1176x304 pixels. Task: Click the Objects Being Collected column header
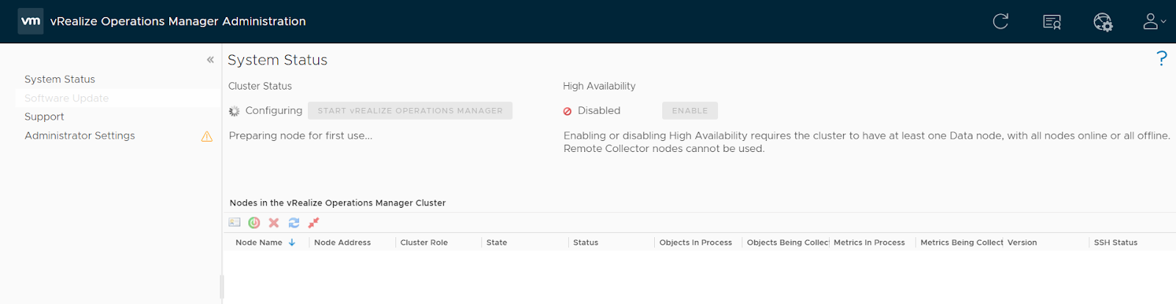coord(788,242)
